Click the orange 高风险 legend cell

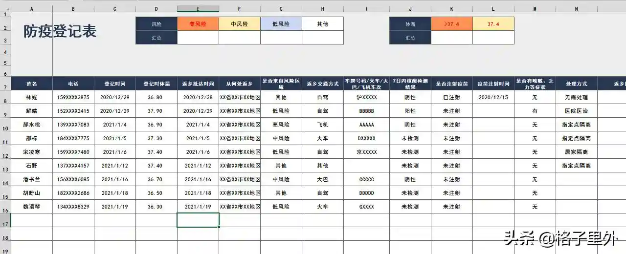click(x=198, y=24)
